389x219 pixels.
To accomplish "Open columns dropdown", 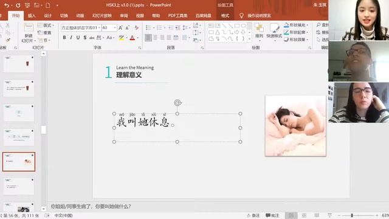I will click(x=185, y=38).
